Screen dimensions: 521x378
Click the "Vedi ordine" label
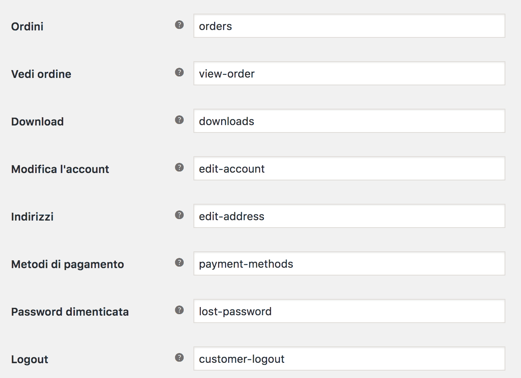pos(41,74)
